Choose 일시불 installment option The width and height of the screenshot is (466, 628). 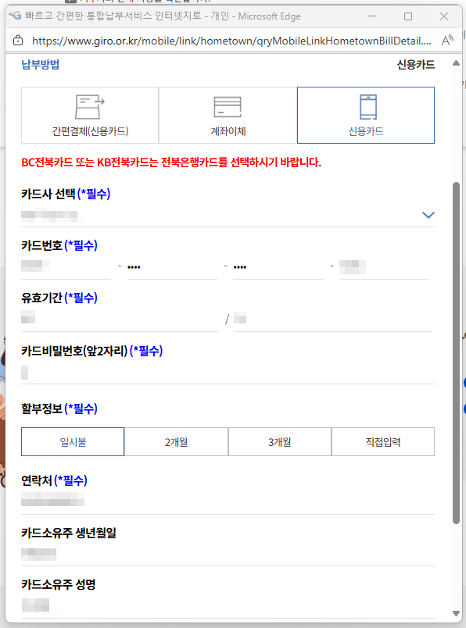pos(73,442)
